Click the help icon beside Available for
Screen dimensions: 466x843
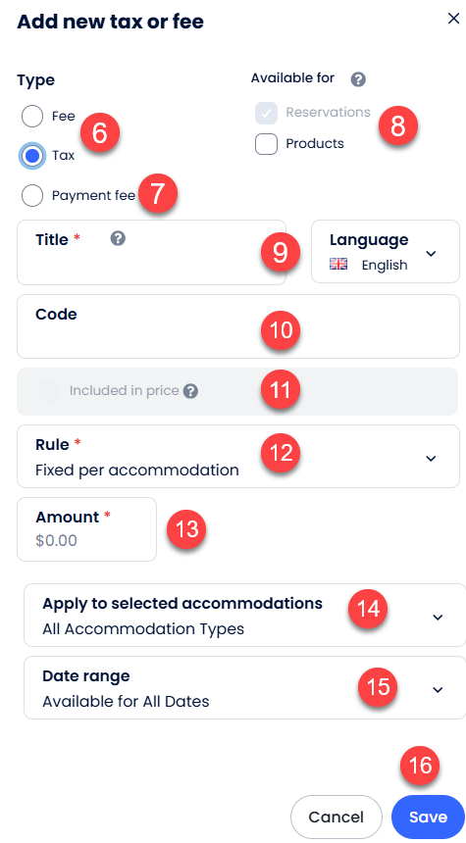pos(358,79)
